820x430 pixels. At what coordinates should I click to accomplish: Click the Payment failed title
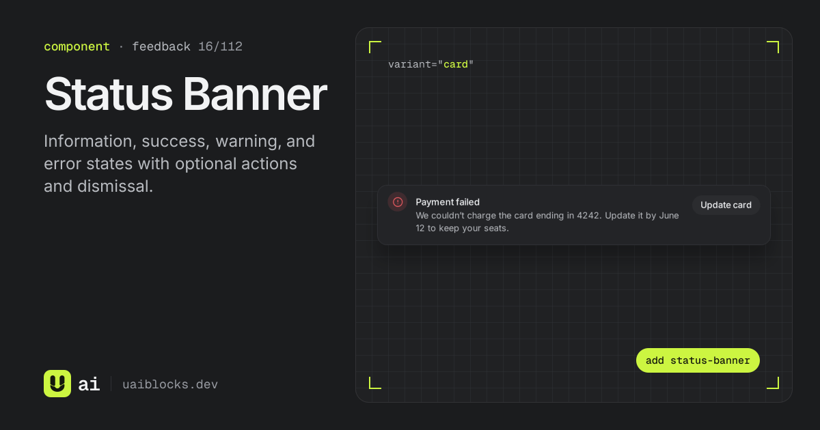point(448,202)
